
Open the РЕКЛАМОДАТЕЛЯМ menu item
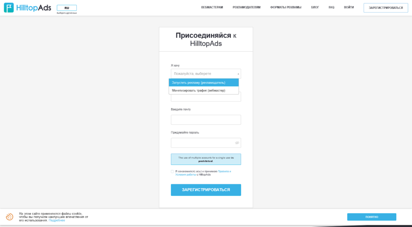pos(247,7)
